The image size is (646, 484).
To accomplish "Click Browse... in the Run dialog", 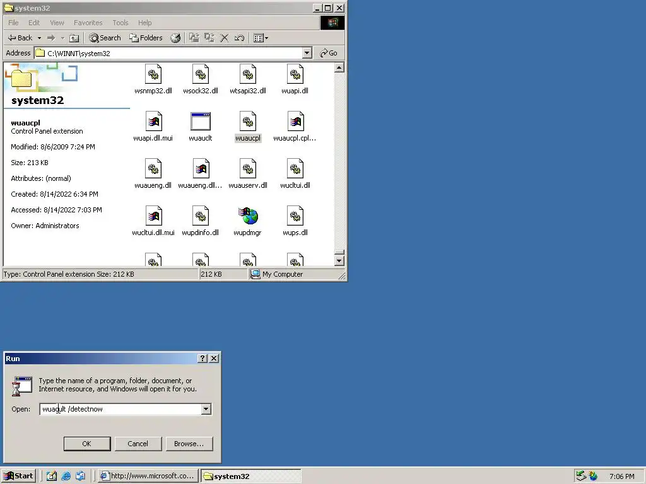I will 189,444.
